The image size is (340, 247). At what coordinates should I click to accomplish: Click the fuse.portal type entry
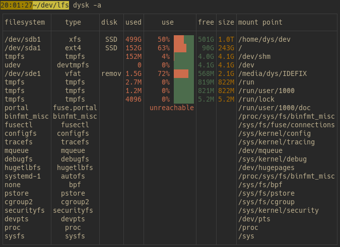[75, 108]
